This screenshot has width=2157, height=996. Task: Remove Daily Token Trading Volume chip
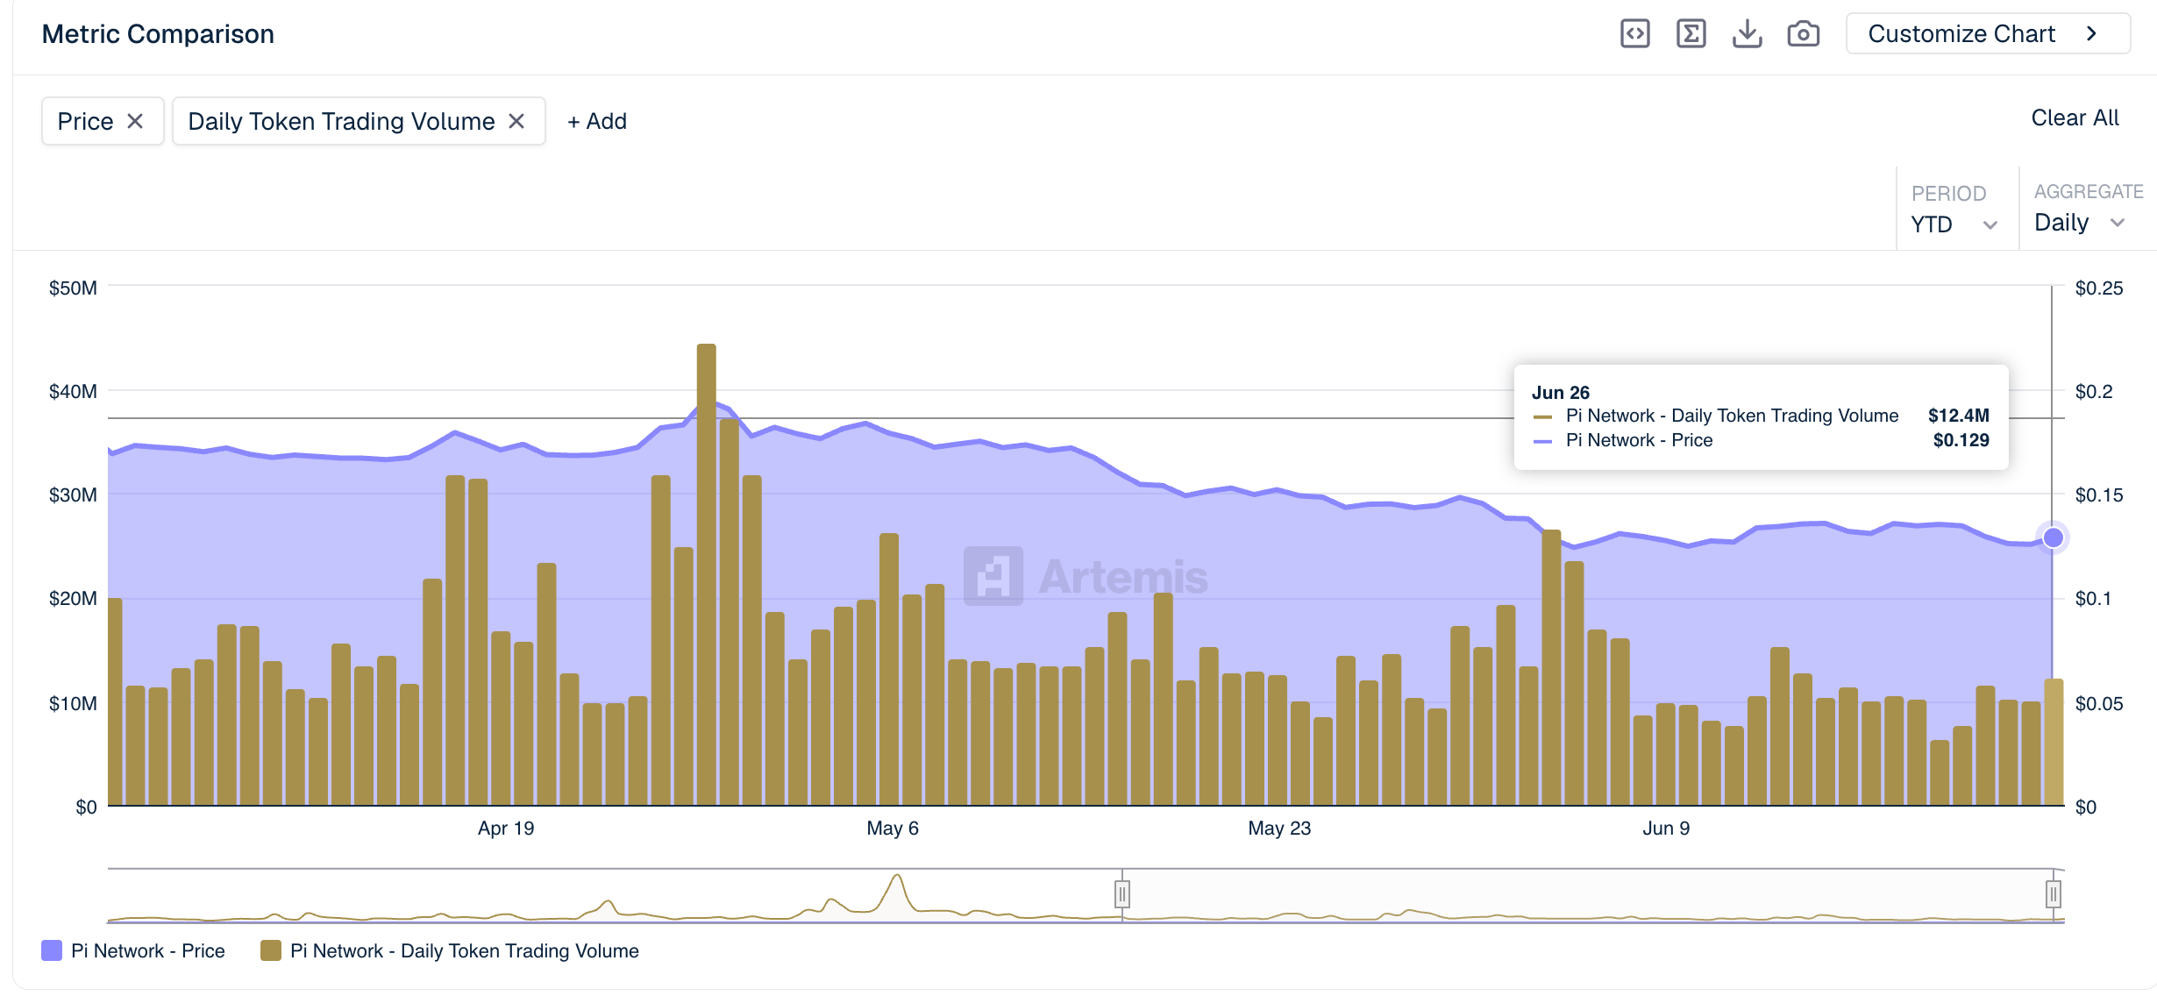pyautogui.click(x=516, y=121)
